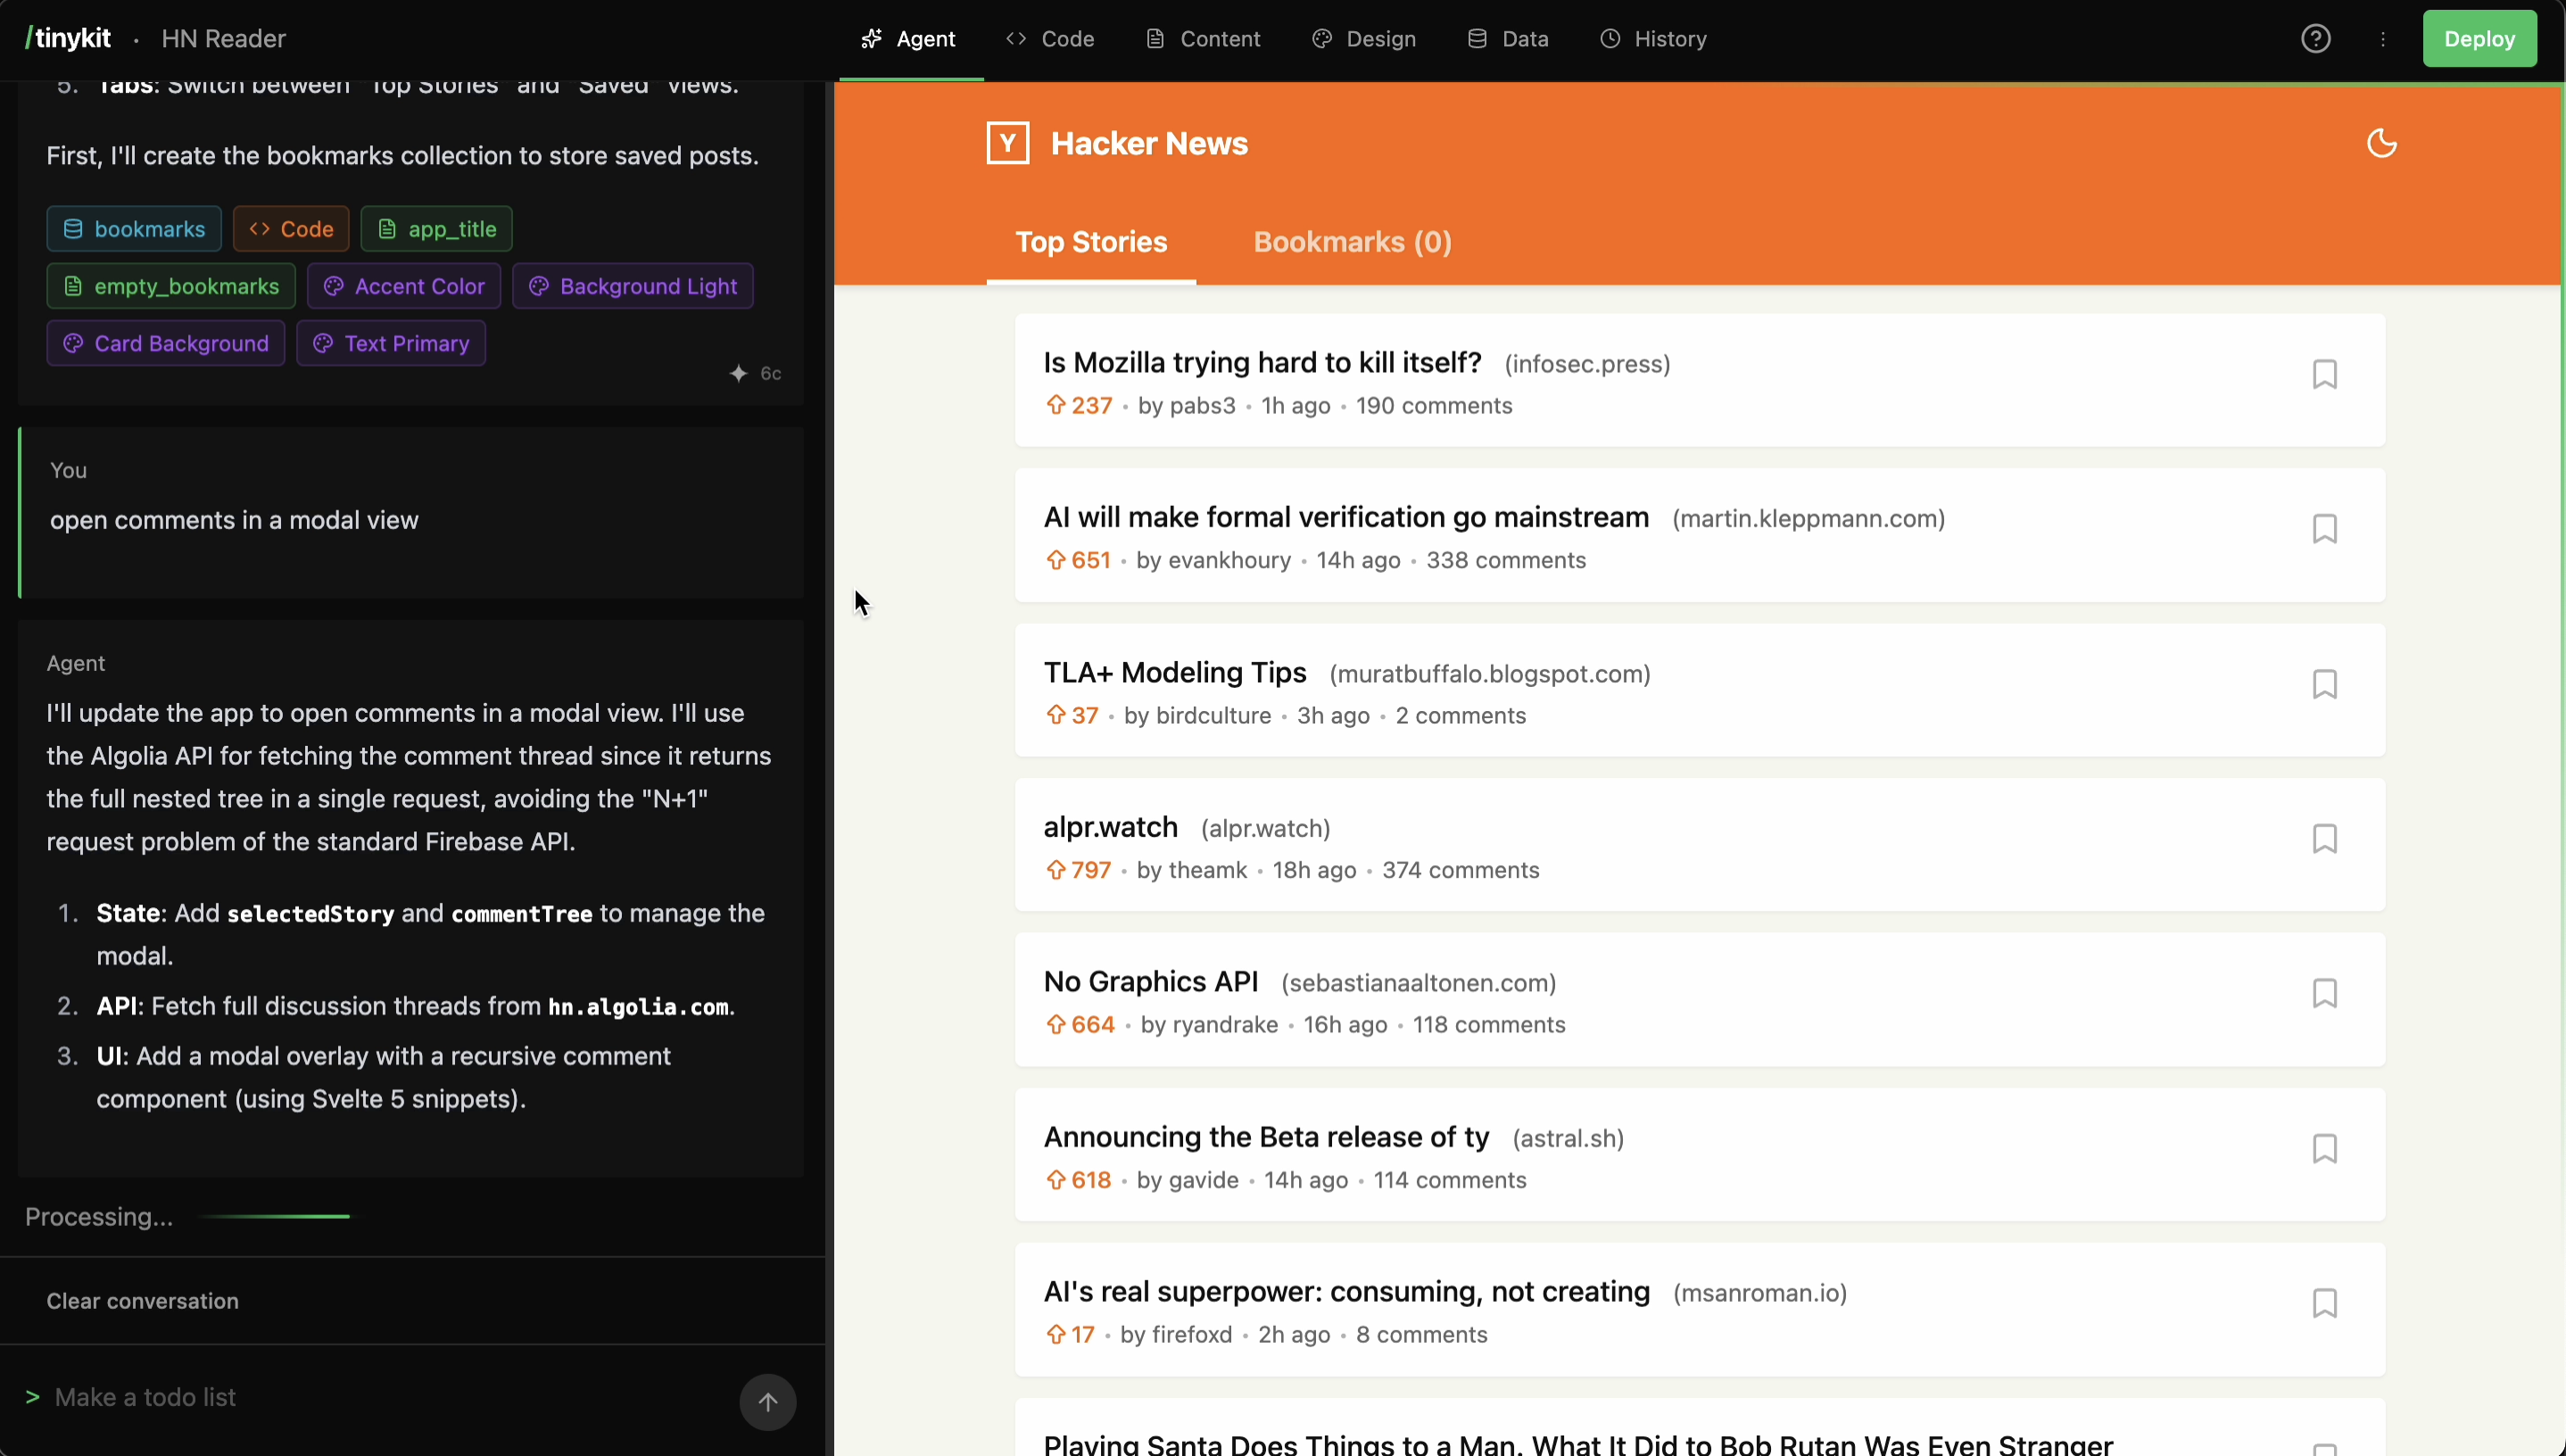Image resolution: width=2566 pixels, height=1456 pixels.
Task: Open the bookmarks collection chip
Action: click(134, 229)
